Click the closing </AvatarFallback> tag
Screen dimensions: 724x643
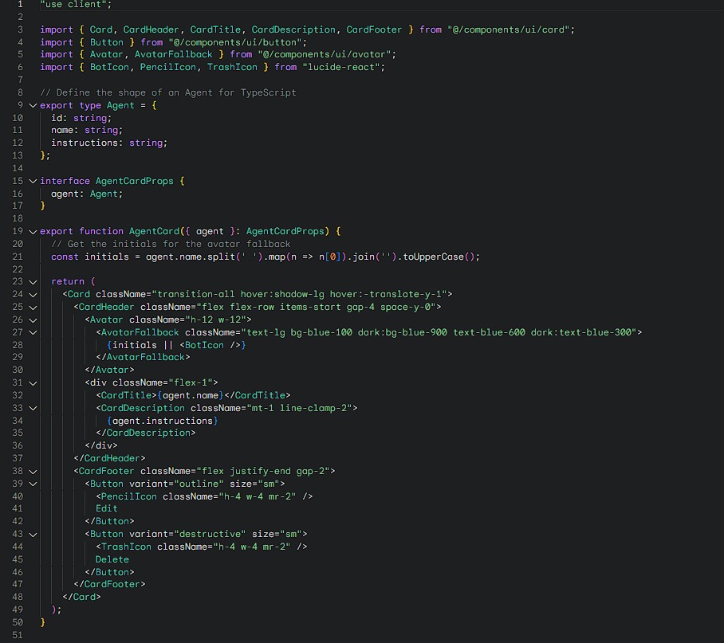143,358
